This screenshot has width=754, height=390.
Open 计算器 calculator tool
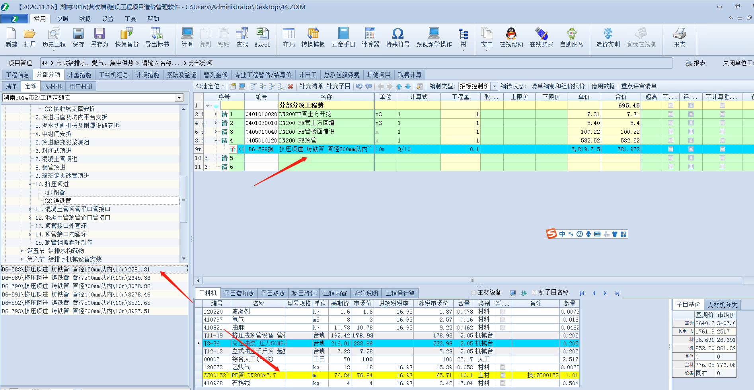(370, 38)
